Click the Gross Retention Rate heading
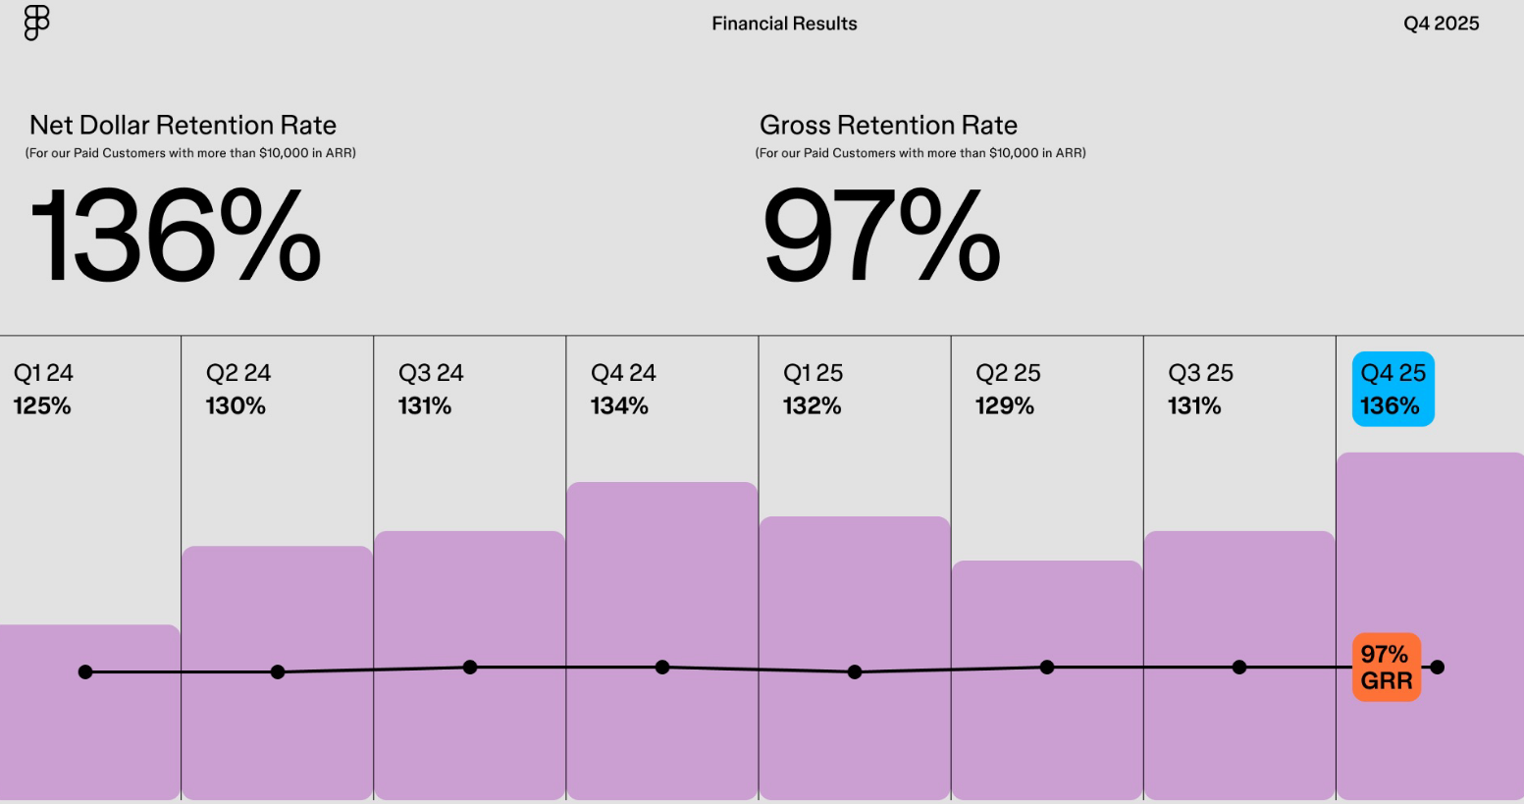1524x804 pixels. [888, 126]
